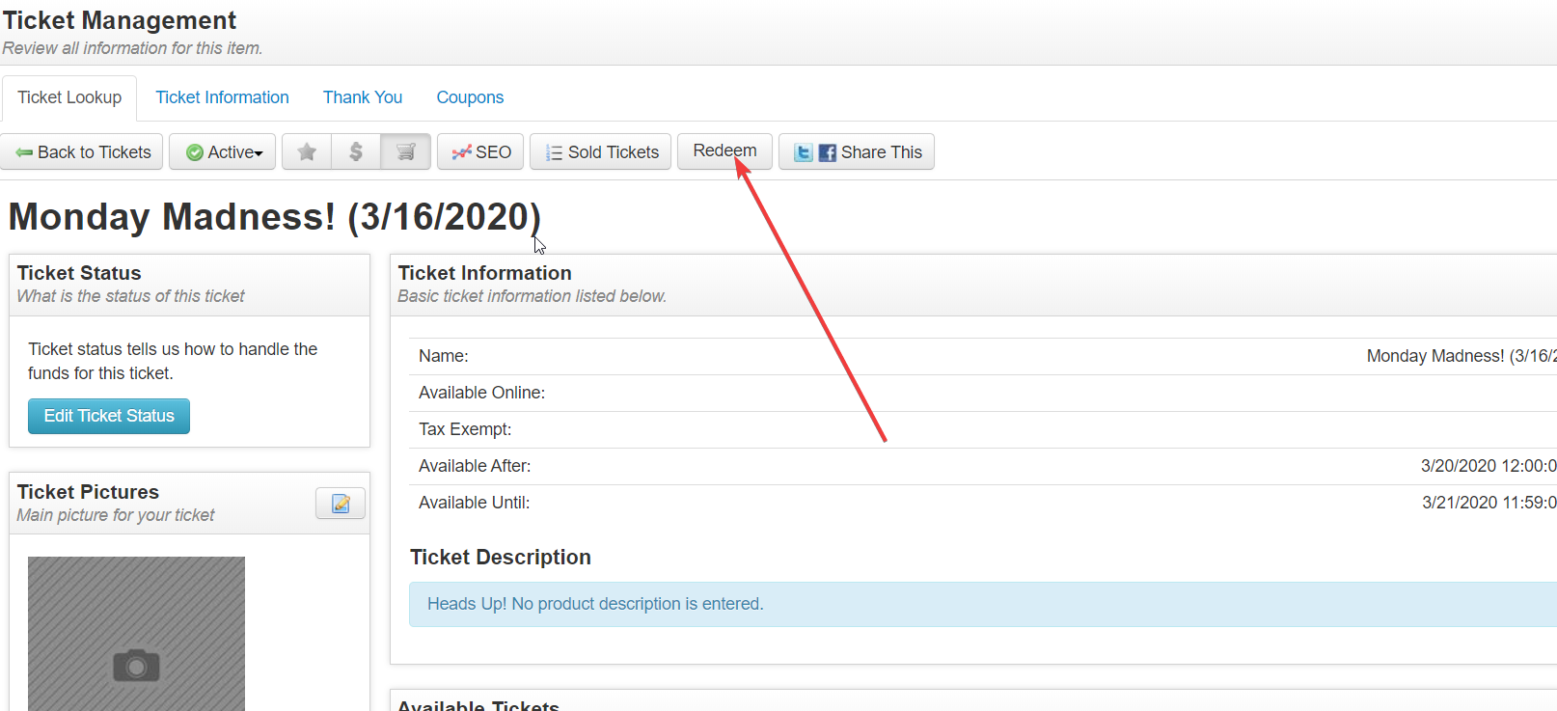1557x711 pixels.
Task: Open the Sold Tickets list
Action: click(x=600, y=152)
